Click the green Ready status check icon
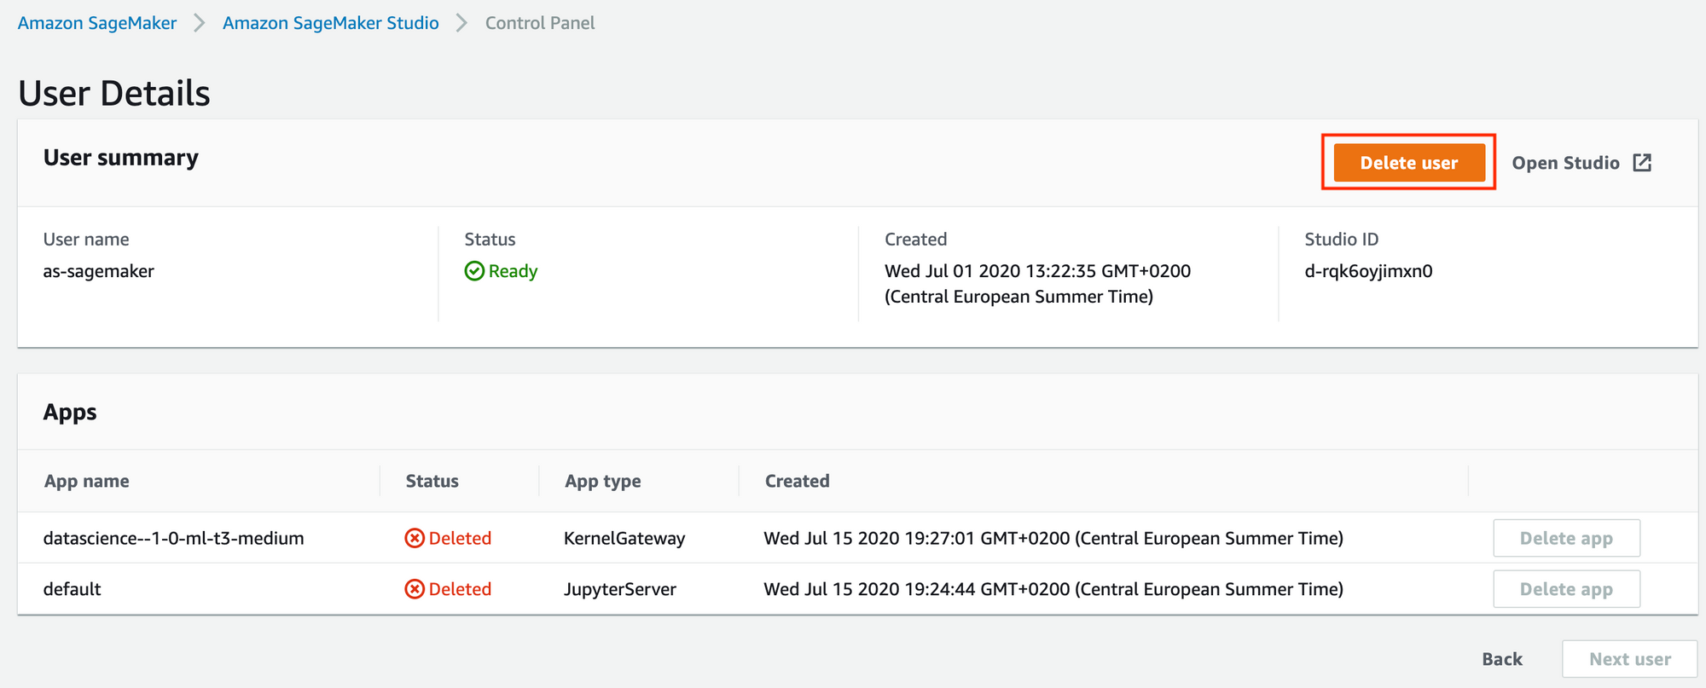 (474, 271)
